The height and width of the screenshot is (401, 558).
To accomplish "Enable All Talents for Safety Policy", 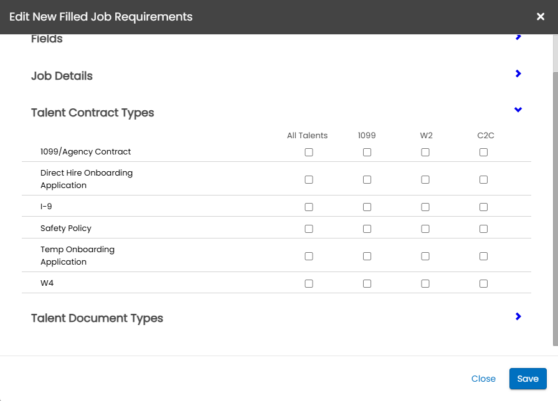I will coord(309,229).
